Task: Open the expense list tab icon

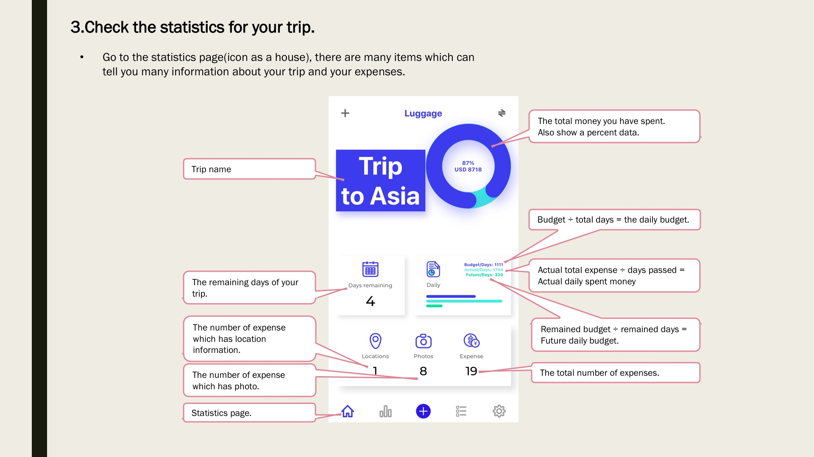Action: 461,411
